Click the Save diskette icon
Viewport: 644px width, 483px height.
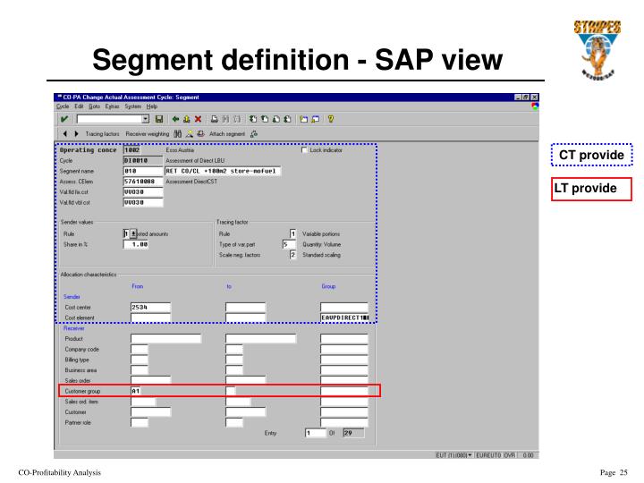click(159, 119)
